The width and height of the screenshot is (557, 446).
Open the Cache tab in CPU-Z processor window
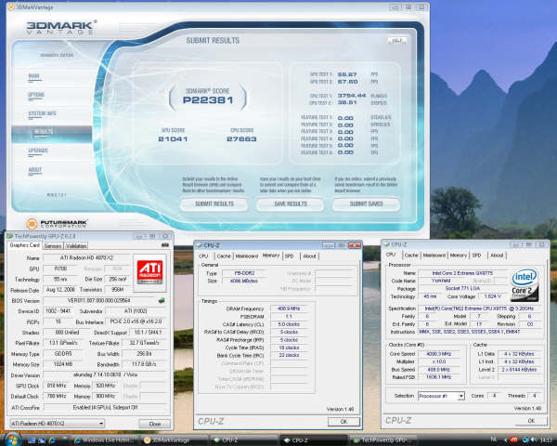pos(411,256)
